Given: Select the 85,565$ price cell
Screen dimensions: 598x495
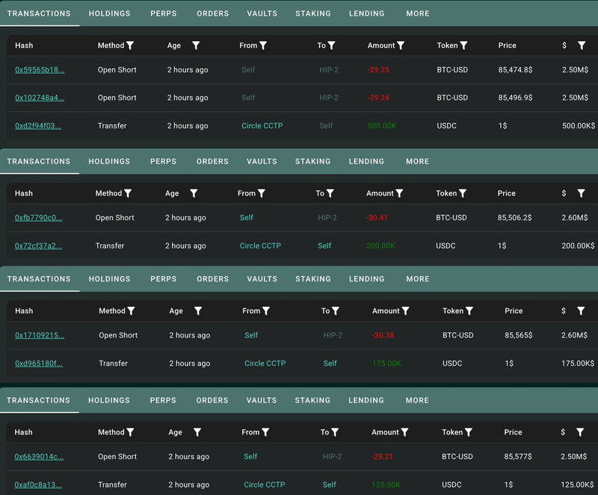Looking at the screenshot, I should pos(519,335).
